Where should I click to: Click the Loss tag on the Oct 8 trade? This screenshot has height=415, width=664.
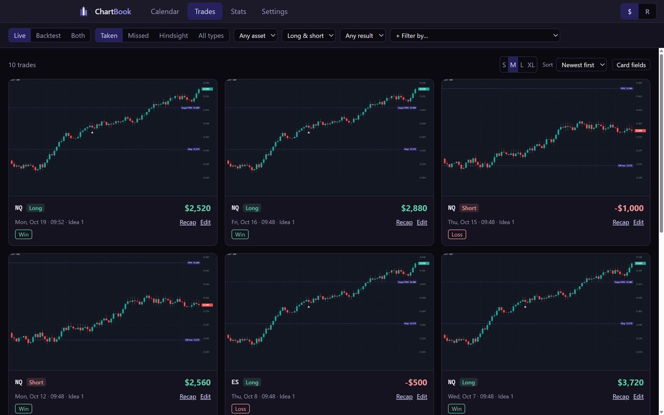pyautogui.click(x=240, y=409)
